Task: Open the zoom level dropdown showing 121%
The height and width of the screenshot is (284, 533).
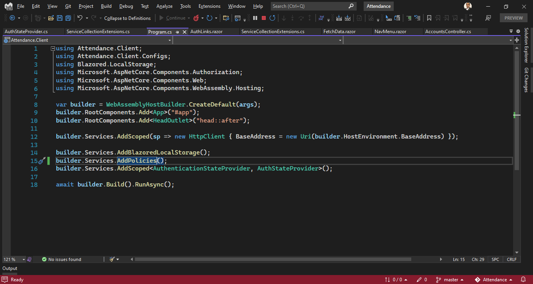Action: coord(14,259)
